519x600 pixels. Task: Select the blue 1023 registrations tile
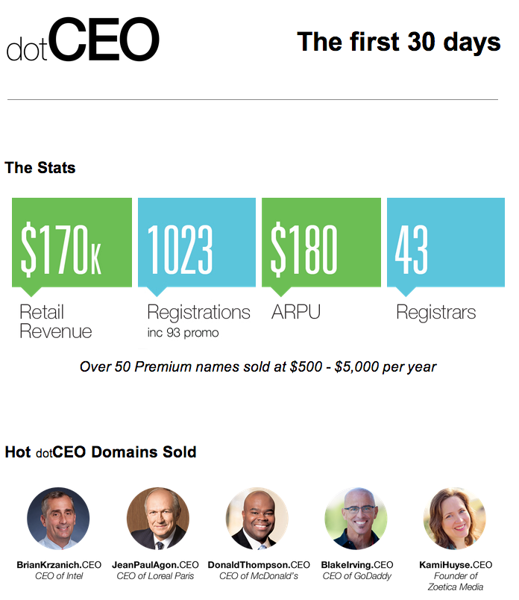click(197, 242)
